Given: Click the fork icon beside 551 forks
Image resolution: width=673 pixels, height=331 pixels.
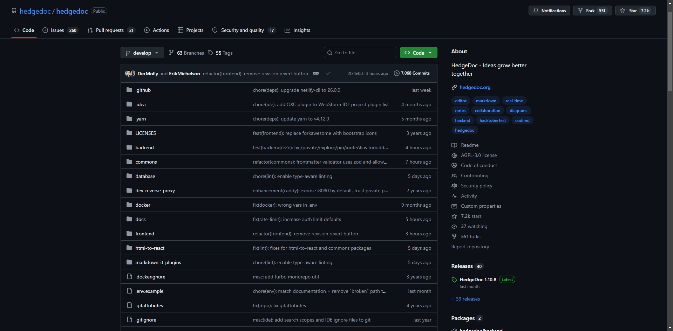Looking at the screenshot, I should click(454, 237).
